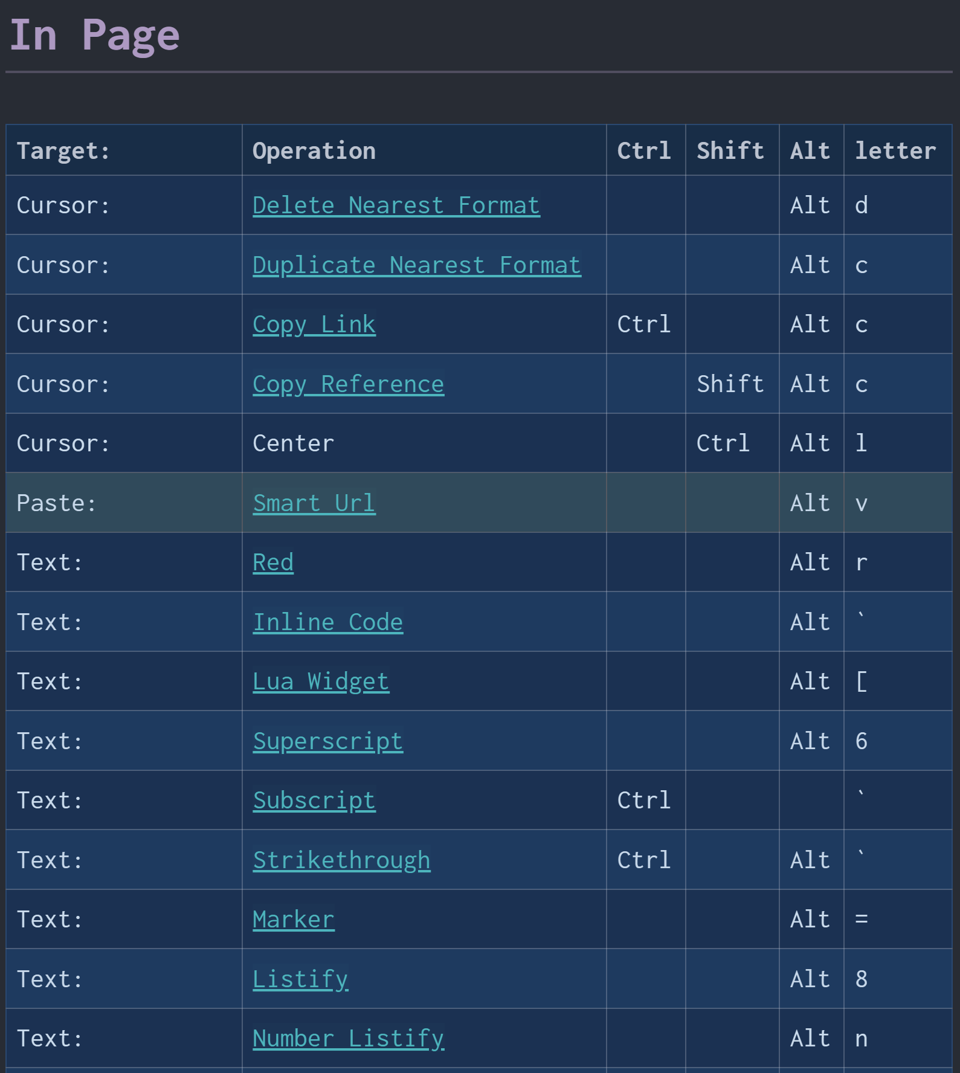
Task: Click the Target column header
Action: 63,150
